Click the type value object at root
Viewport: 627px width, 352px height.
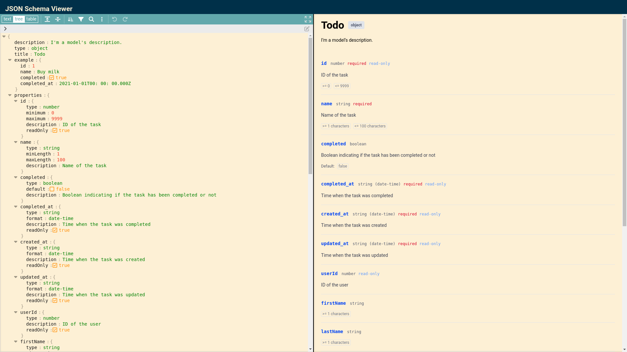[x=40, y=48]
